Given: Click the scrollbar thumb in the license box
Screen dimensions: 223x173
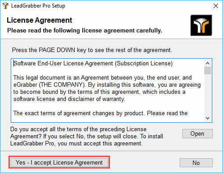Looking at the screenshot, I should (207, 70).
